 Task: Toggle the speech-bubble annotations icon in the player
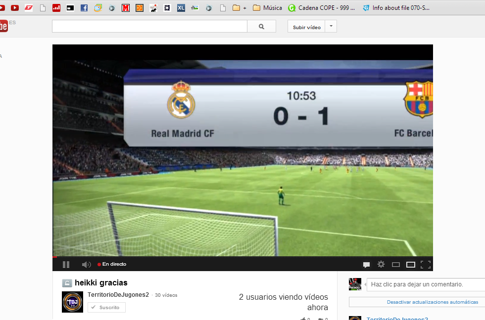point(366,265)
